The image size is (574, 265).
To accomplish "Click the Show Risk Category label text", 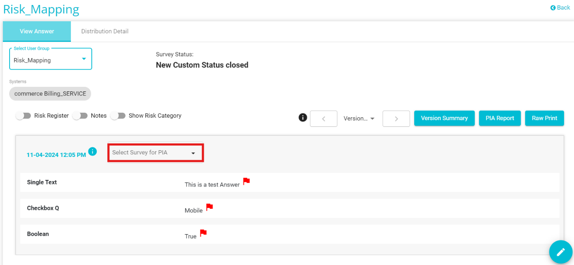I will point(155,116).
